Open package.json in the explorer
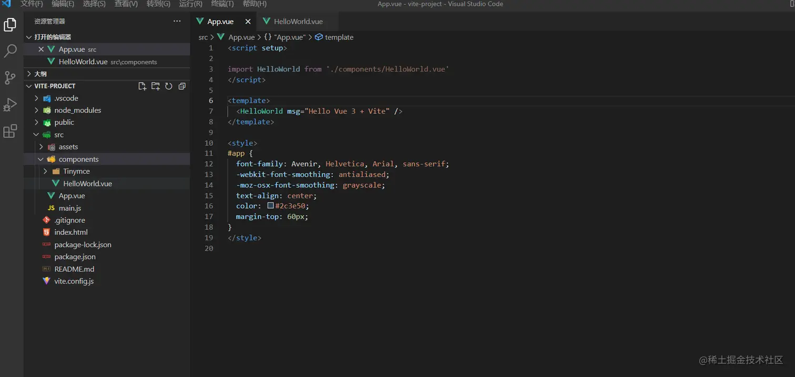 [x=107, y=257]
